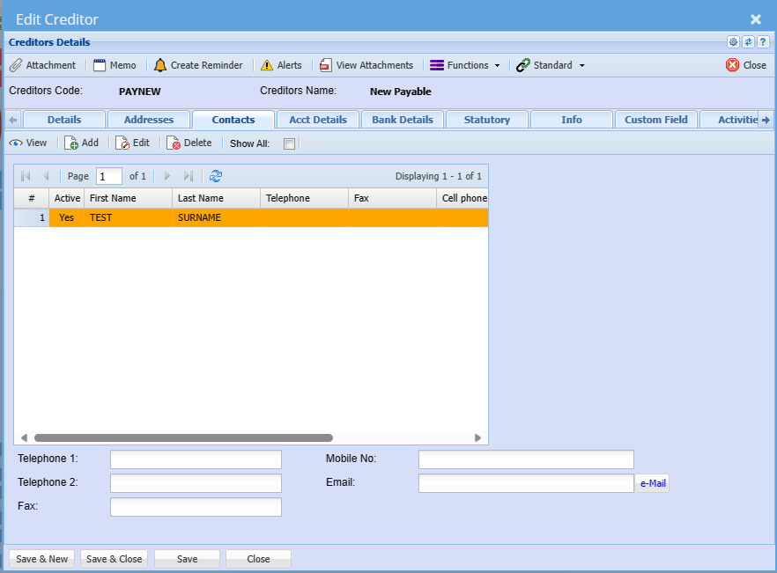Screen dimensions: 777x573
Task: Click the Attachment paperclip icon
Action: (16, 65)
